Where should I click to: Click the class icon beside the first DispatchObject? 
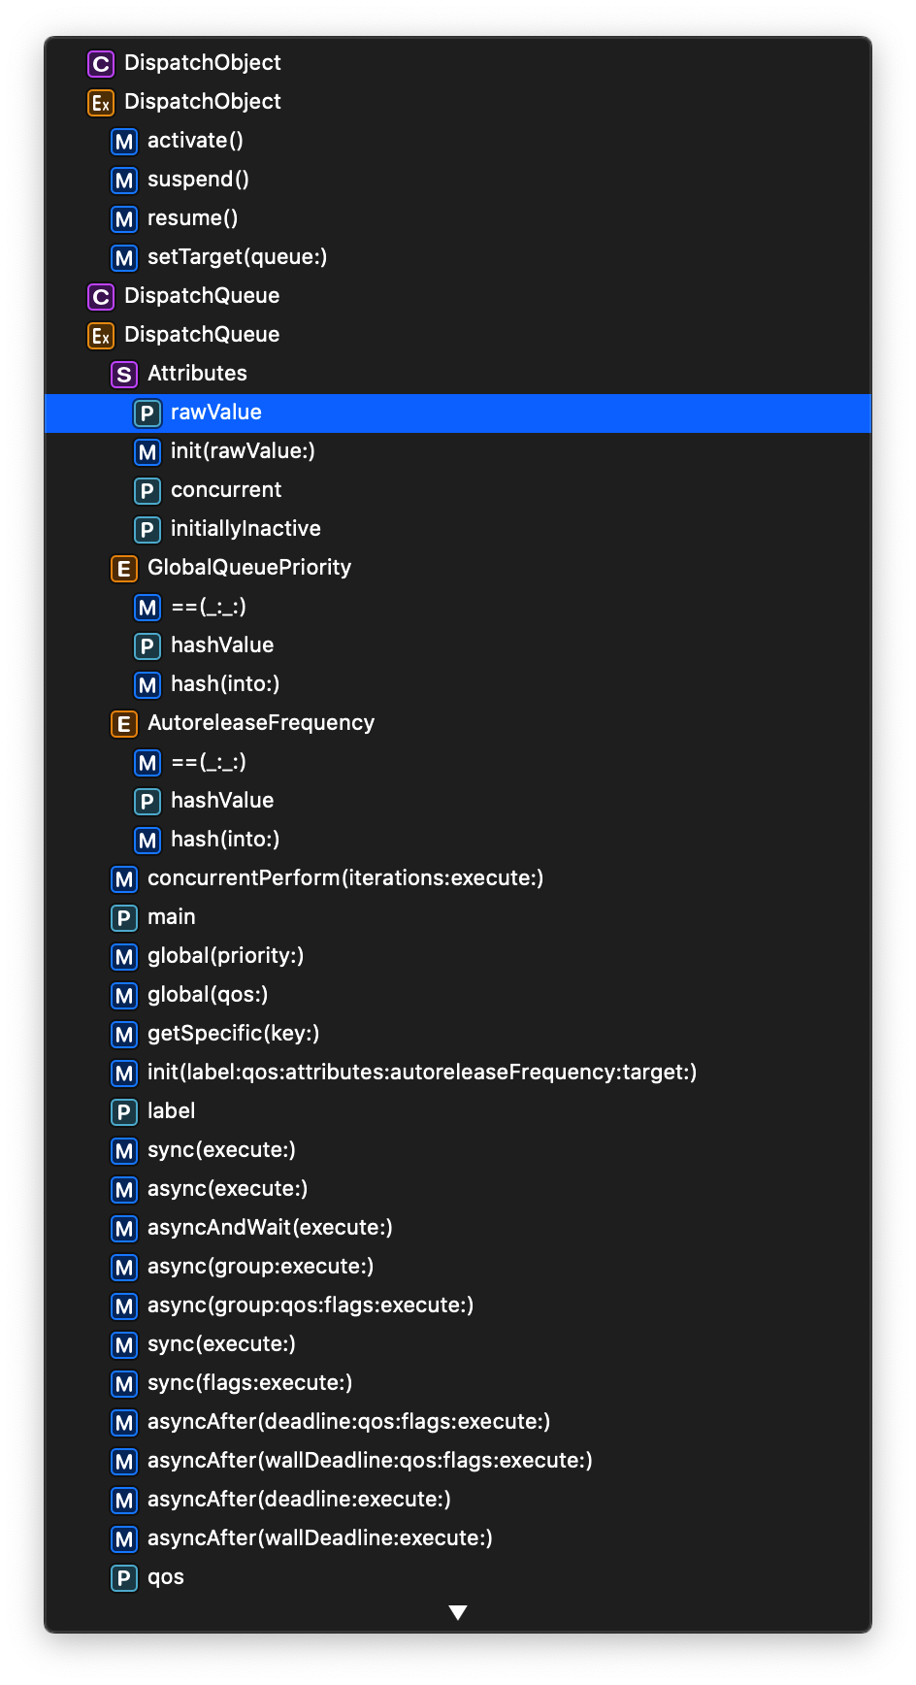click(101, 64)
